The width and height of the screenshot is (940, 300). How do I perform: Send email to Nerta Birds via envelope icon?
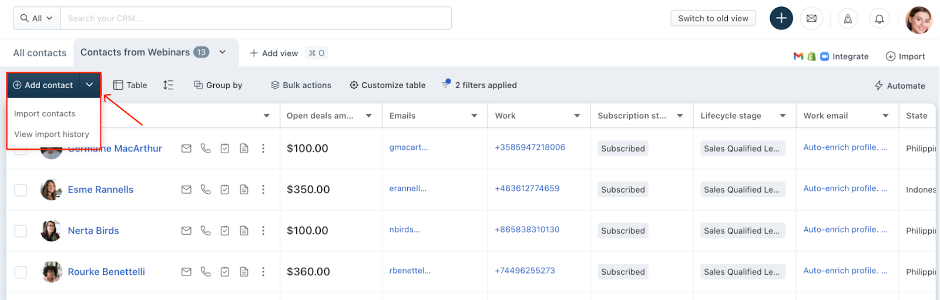186,231
